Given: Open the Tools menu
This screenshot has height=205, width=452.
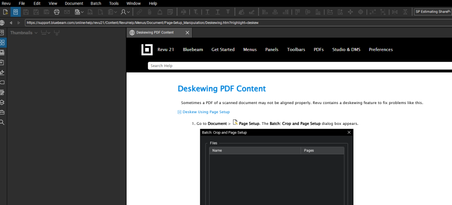Looking at the screenshot, I should (114, 4).
